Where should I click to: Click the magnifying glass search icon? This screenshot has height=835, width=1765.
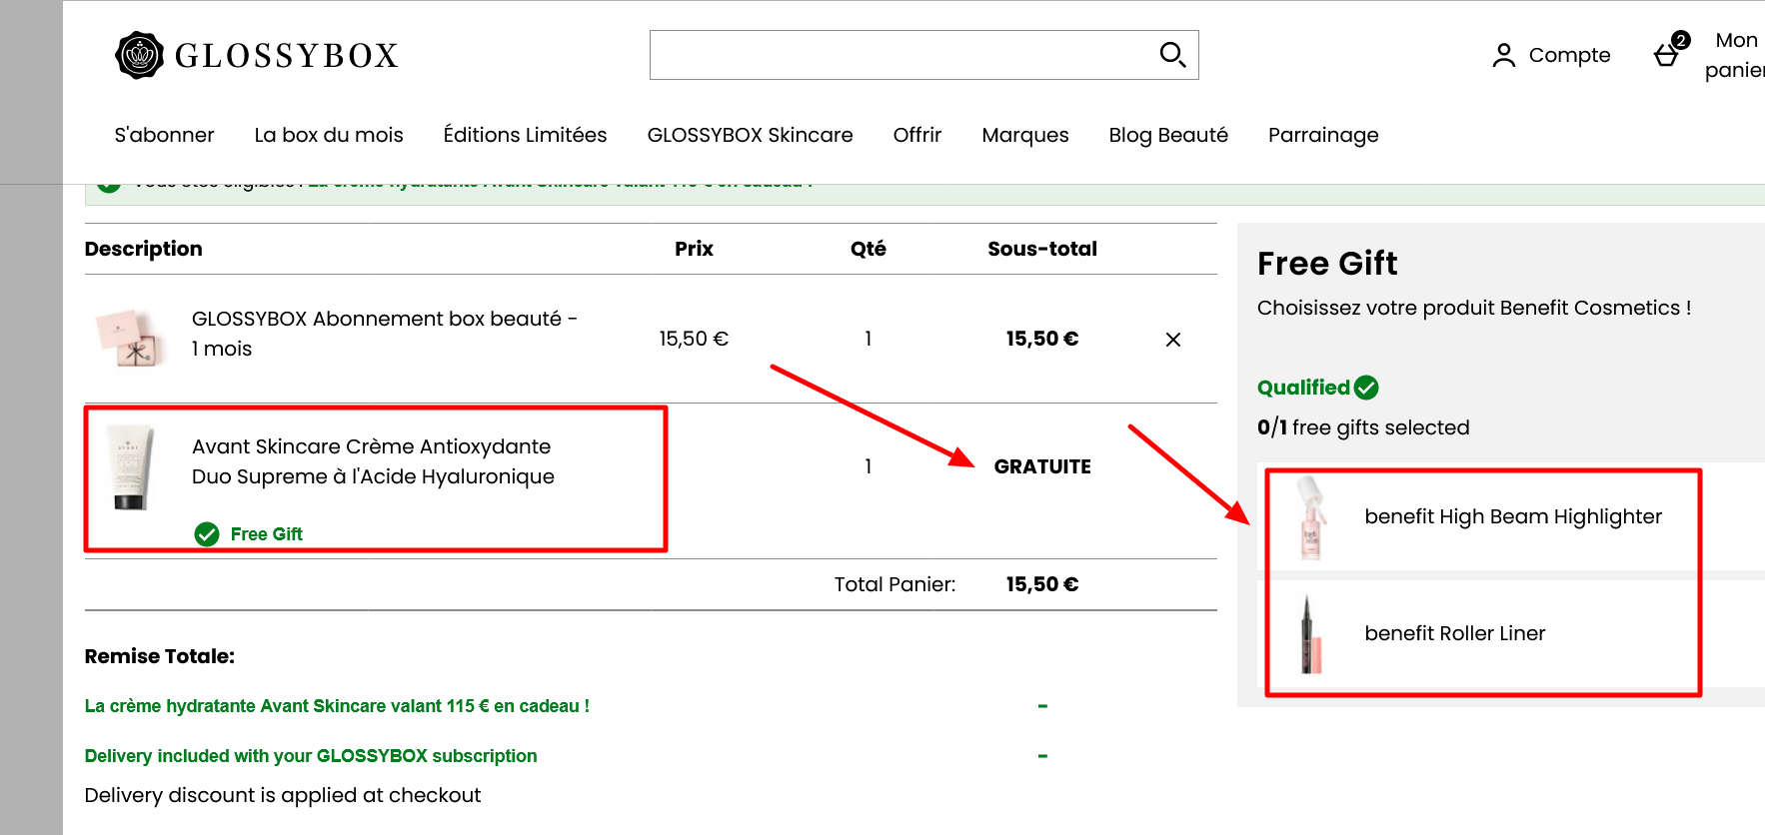point(1172,55)
